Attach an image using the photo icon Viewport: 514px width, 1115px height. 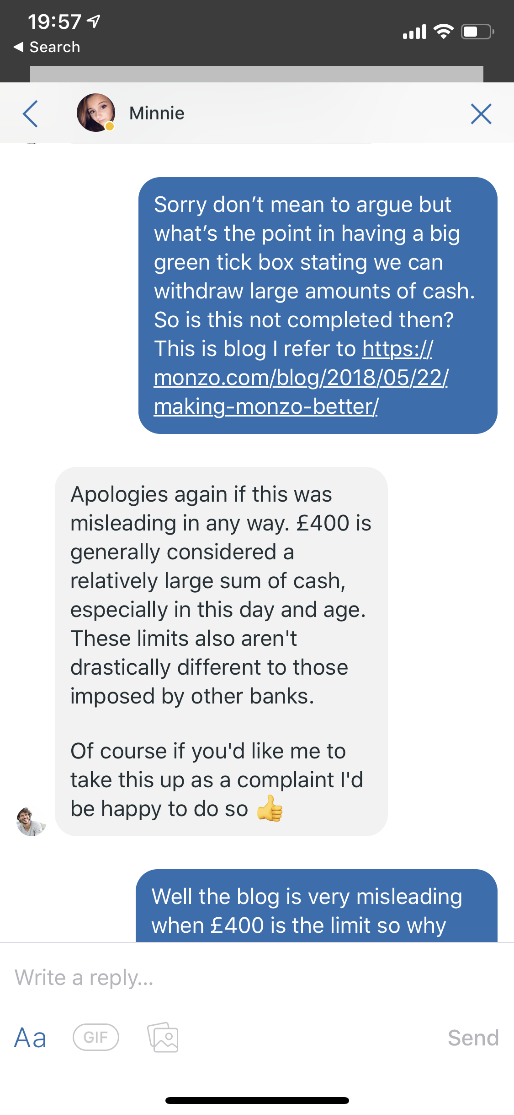point(163,1037)
